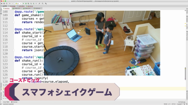The image size is (188, 105).
Task: Click the cursor position indicator in status bar
Action: (166, 104)
